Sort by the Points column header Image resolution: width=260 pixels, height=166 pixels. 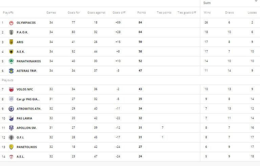[142, 12]
